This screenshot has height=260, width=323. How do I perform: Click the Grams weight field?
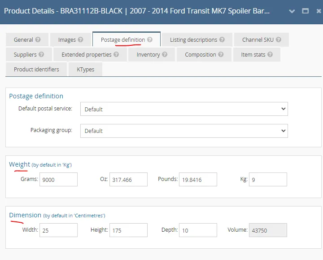pyautogui.click(x=58, y=179)
